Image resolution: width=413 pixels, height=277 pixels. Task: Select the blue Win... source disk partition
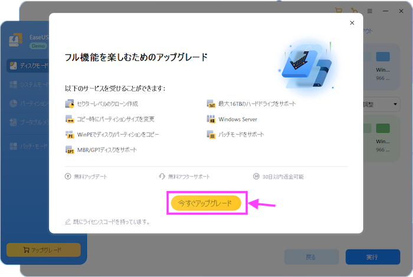(x=383, y=57)
